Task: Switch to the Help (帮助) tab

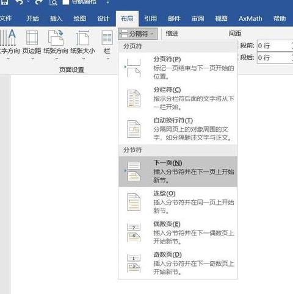Action: pyautogui.click(x=280, y=18)
